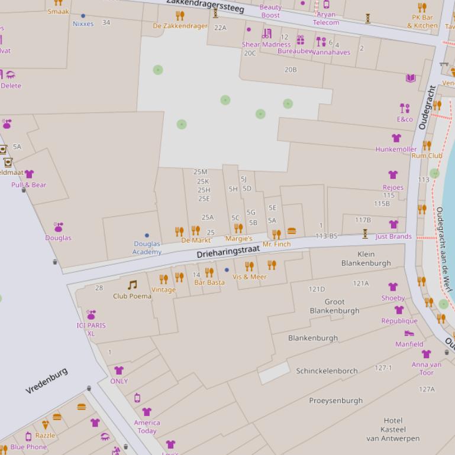
Task: Select the Schinckelenborch building label
Action: (327, 371)
